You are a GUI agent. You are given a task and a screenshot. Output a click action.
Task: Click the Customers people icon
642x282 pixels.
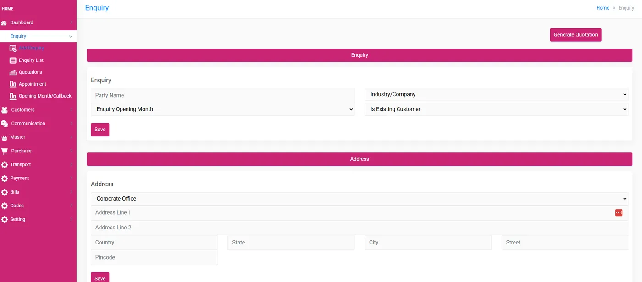click(x=5, y=110)
